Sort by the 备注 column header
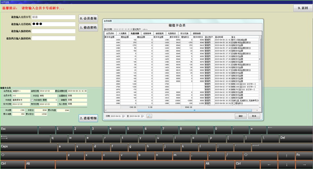The height and width of the screenshot is (169, 313). point(245,37)
